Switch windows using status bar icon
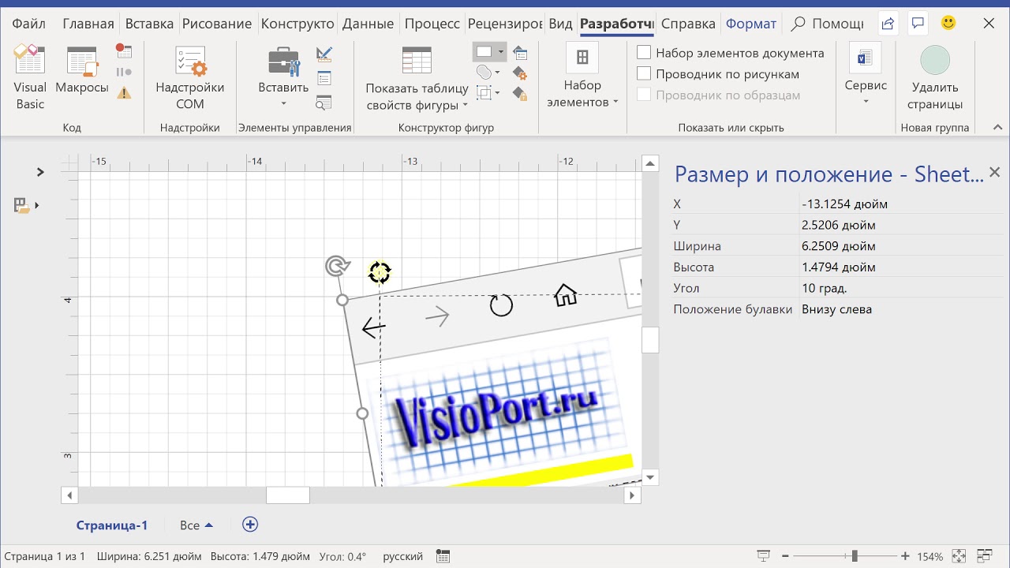The width and height of the screenshot is (1010, 568). pyautogui.click(x=985, y=556)
